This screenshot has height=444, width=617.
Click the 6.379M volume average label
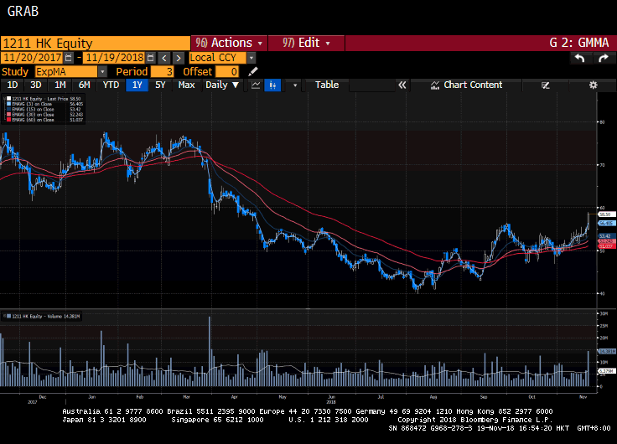coord(607,371)
